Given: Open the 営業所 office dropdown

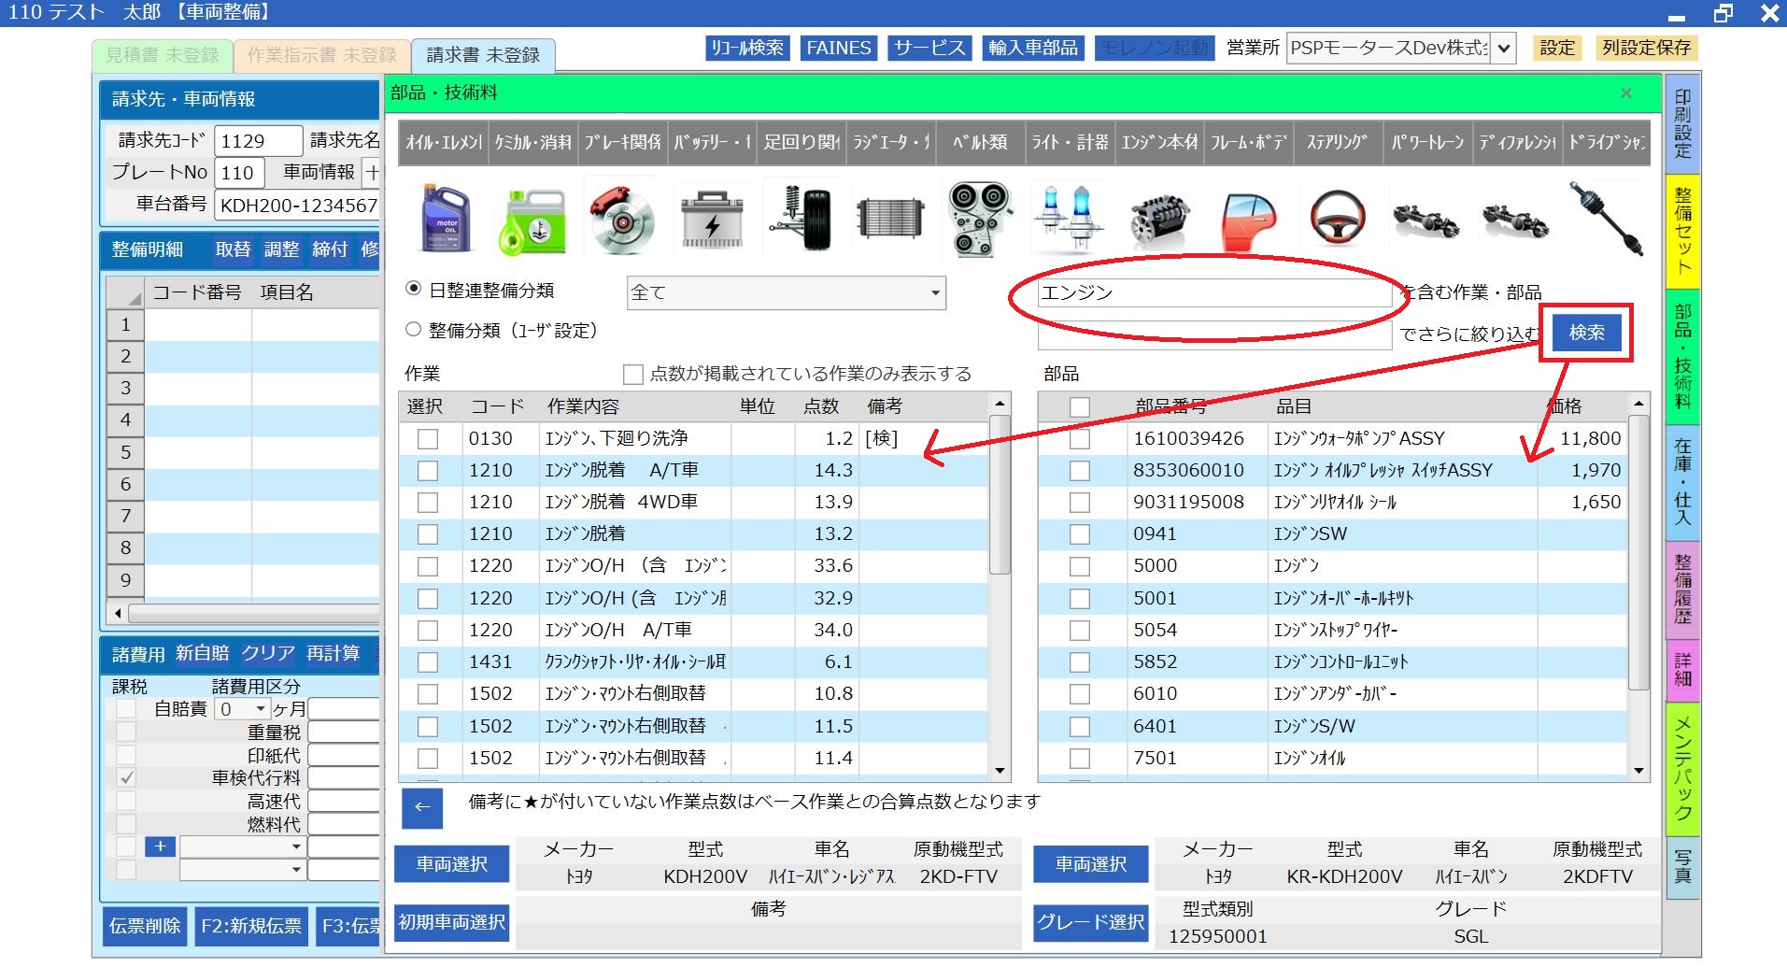Looking at the screenshot, I should [x=1502, y=49].
